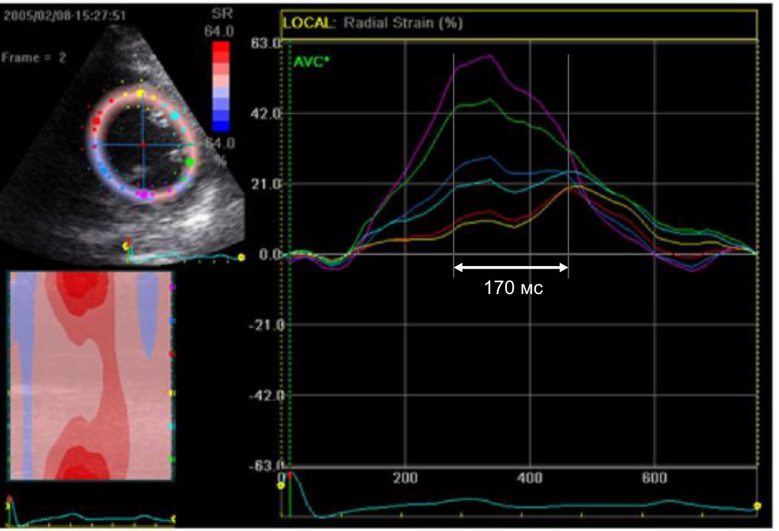Click the yellow start marker on the main ECG trace

pos(281,488)
